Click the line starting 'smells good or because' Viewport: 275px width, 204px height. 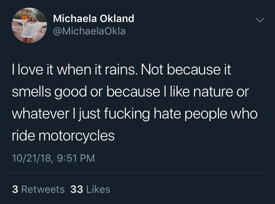pos(130,92)
